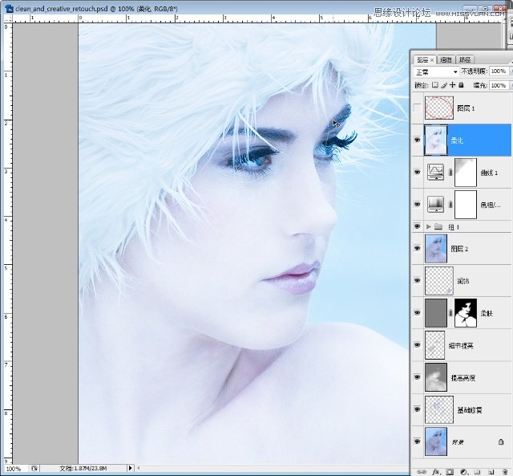
Task: Select the layer named 细节提亮
Action: coord(461,345)
